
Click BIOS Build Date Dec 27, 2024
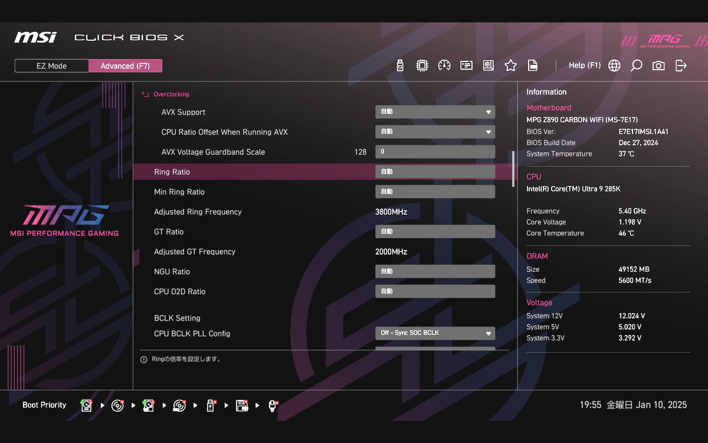638,143
